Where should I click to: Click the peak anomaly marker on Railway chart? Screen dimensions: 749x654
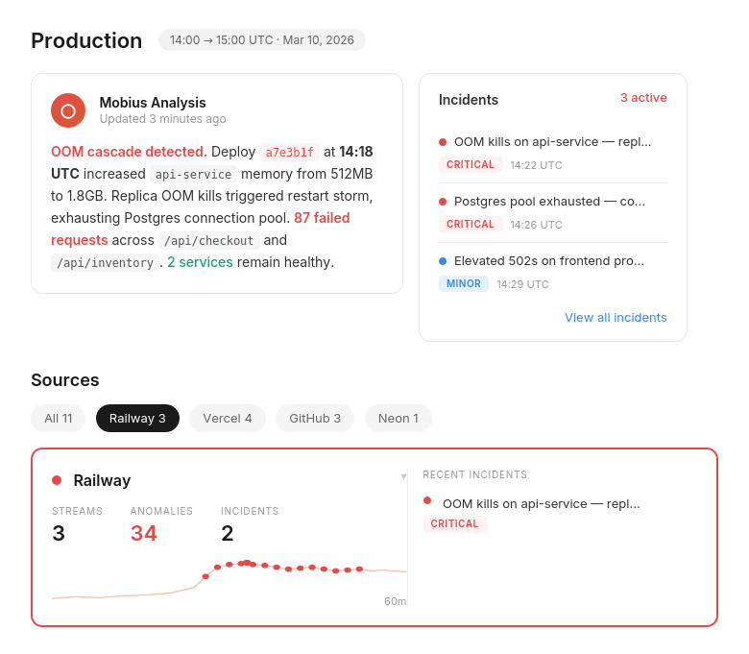(247, 563)
